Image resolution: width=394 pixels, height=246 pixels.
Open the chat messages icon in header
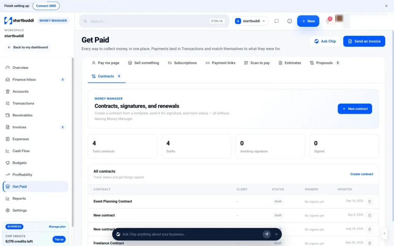pos(276,21)
